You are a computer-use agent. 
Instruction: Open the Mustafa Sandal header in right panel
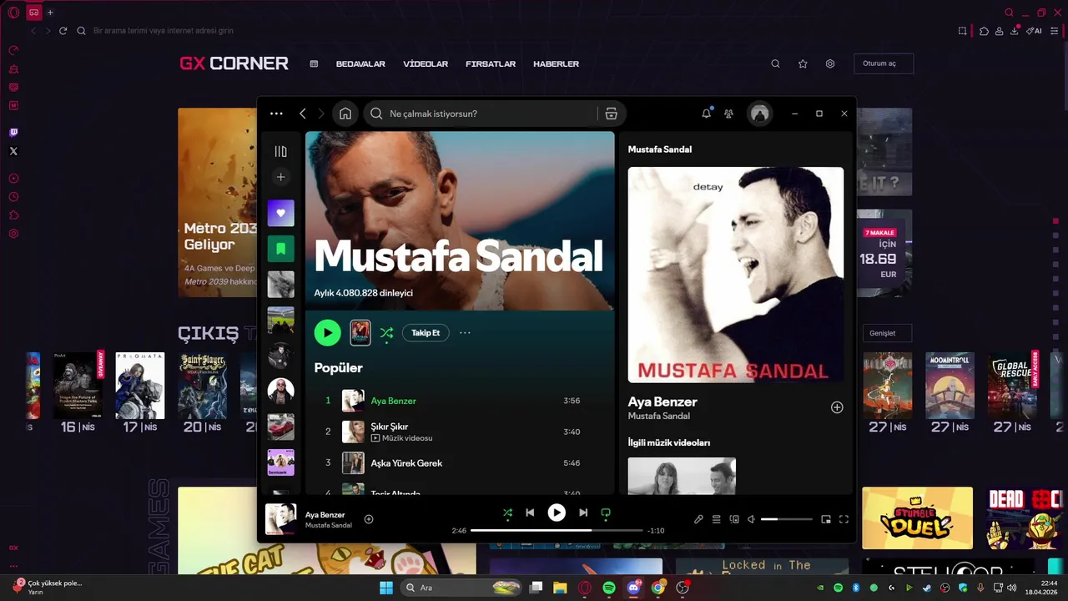(x=659, y=149)
